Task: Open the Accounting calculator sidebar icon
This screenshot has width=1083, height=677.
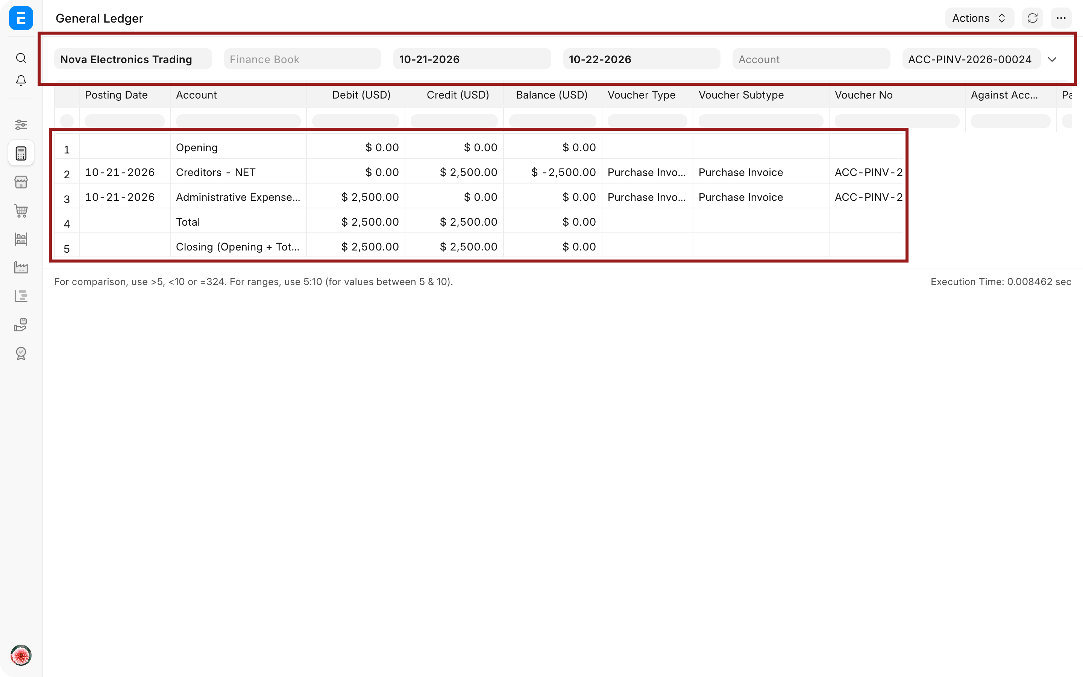Action: [x=21, y=153]
